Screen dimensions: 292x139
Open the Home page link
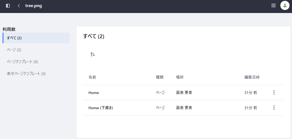coord(94,93)
